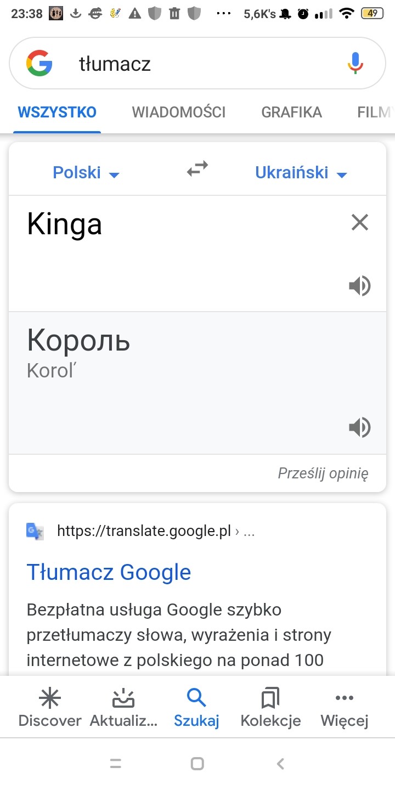The height and width of the screenshot is (790, 395).
Task: Swap translation languages with arrows icon
Action: click(x=198, y=169)
